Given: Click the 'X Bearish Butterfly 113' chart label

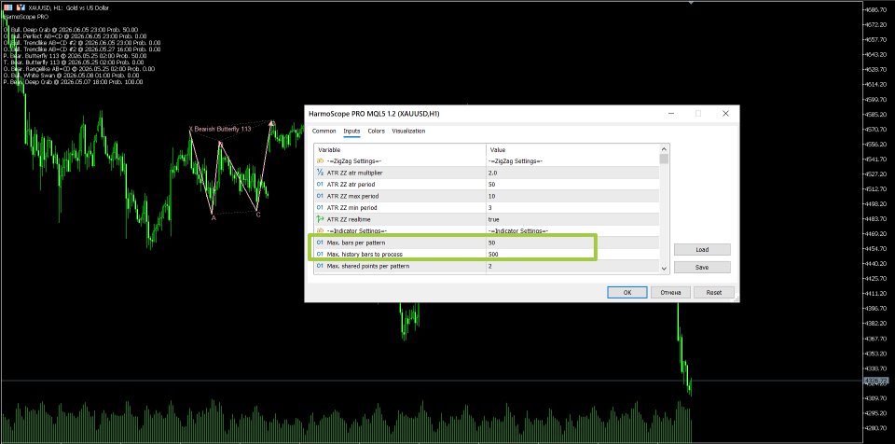Looking at the screenshot, I should pos(220,129).
